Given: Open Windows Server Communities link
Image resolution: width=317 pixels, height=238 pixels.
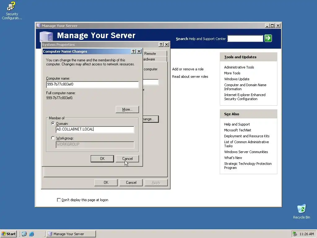Looking at the screenshot, I should [x=246, y=152].
